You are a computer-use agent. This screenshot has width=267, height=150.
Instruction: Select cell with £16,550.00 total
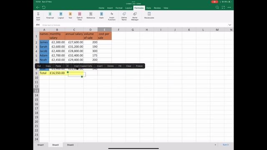coord(57,73)
